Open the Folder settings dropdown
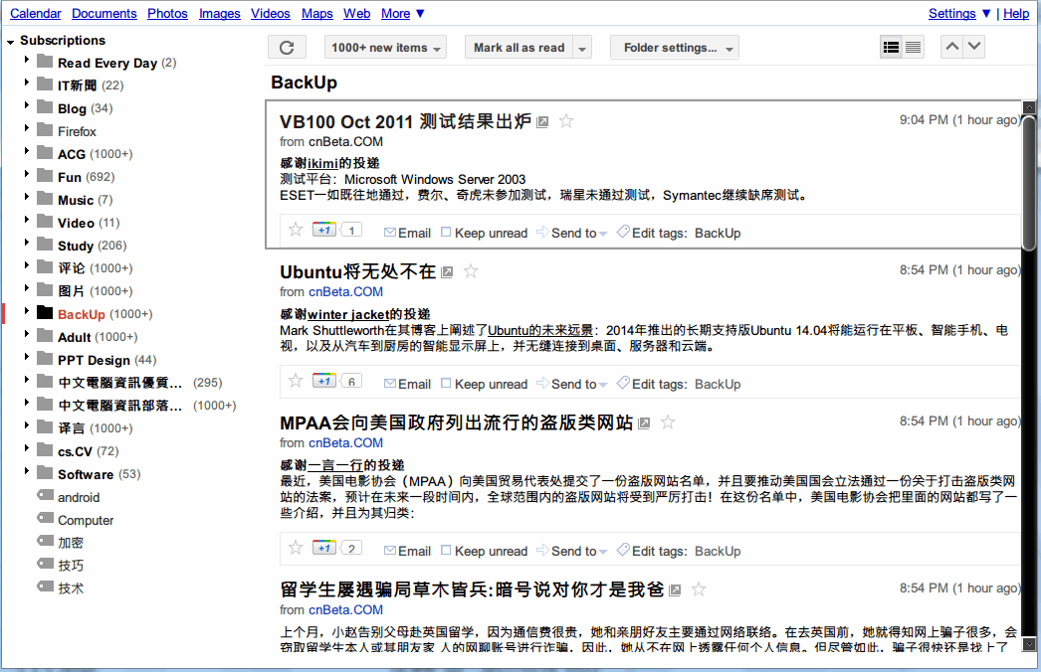Image resolution: width=1041 pixels, height=672 pixels. tap(675, 46)
